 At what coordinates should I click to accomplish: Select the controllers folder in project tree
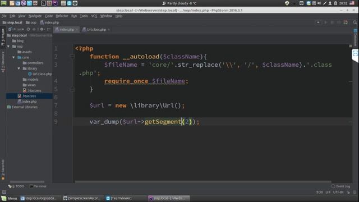click(33, 63)
